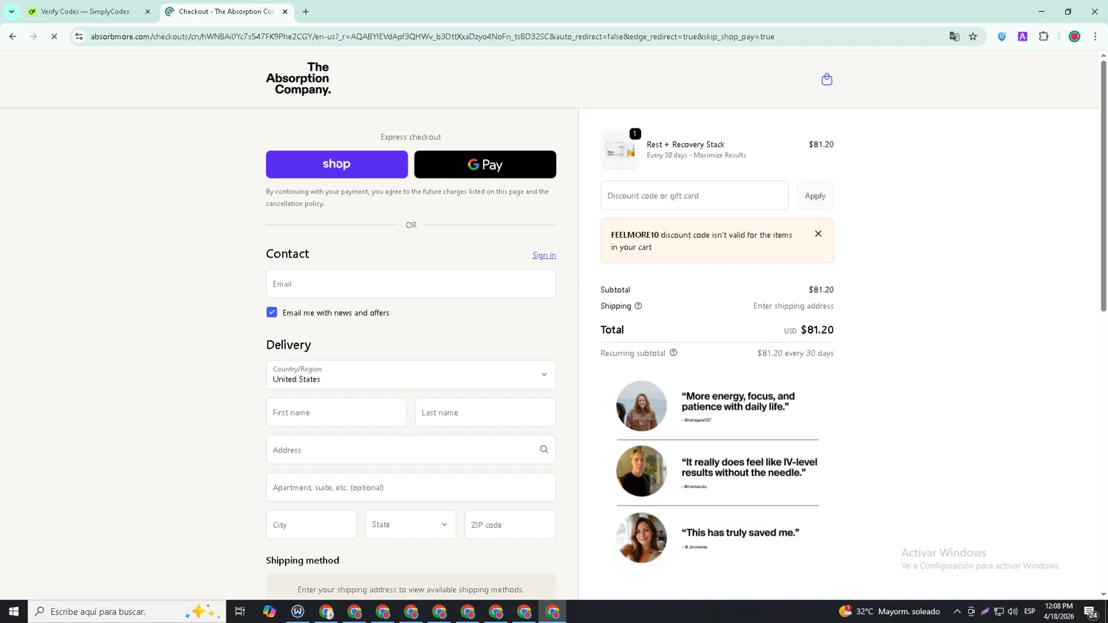This screenshot has height=623, width=1108.
Task: View site information icon in address bar
Action: coord(79,36)
